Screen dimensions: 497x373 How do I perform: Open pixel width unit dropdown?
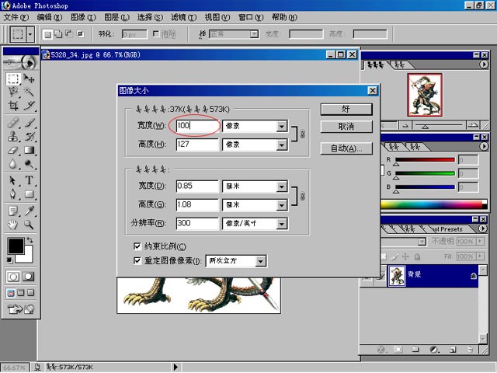click(281, 126)
